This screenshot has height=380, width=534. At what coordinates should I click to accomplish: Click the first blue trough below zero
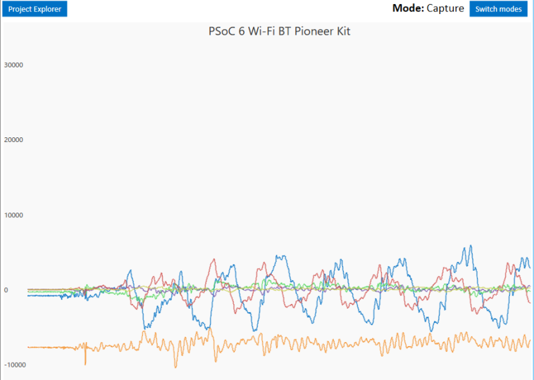pos(146,327)
